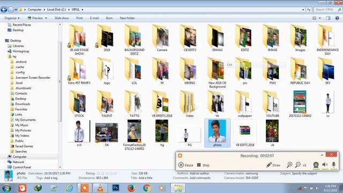Toggle recorder microphone icon

(333, 165)
